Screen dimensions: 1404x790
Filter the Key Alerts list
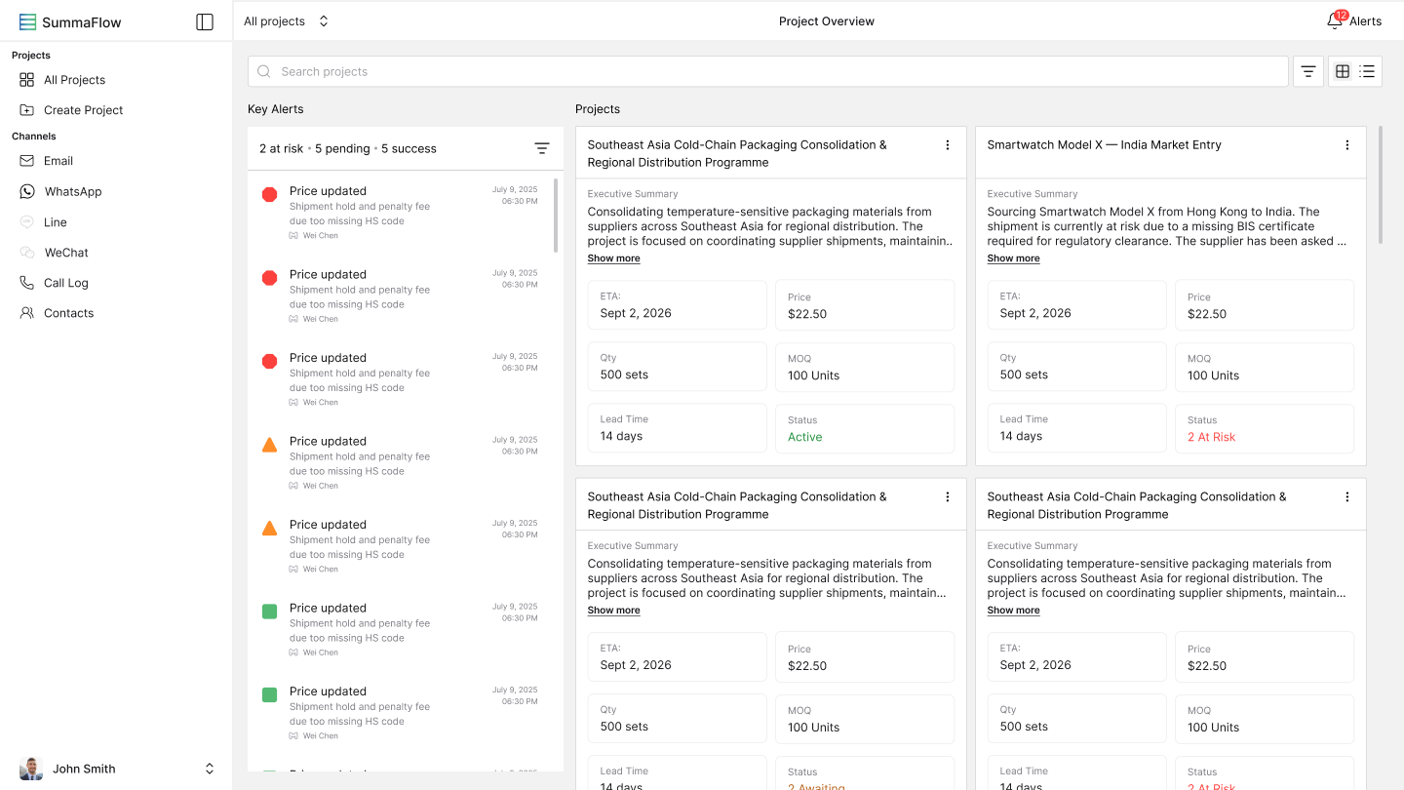(x=542, y=148)
